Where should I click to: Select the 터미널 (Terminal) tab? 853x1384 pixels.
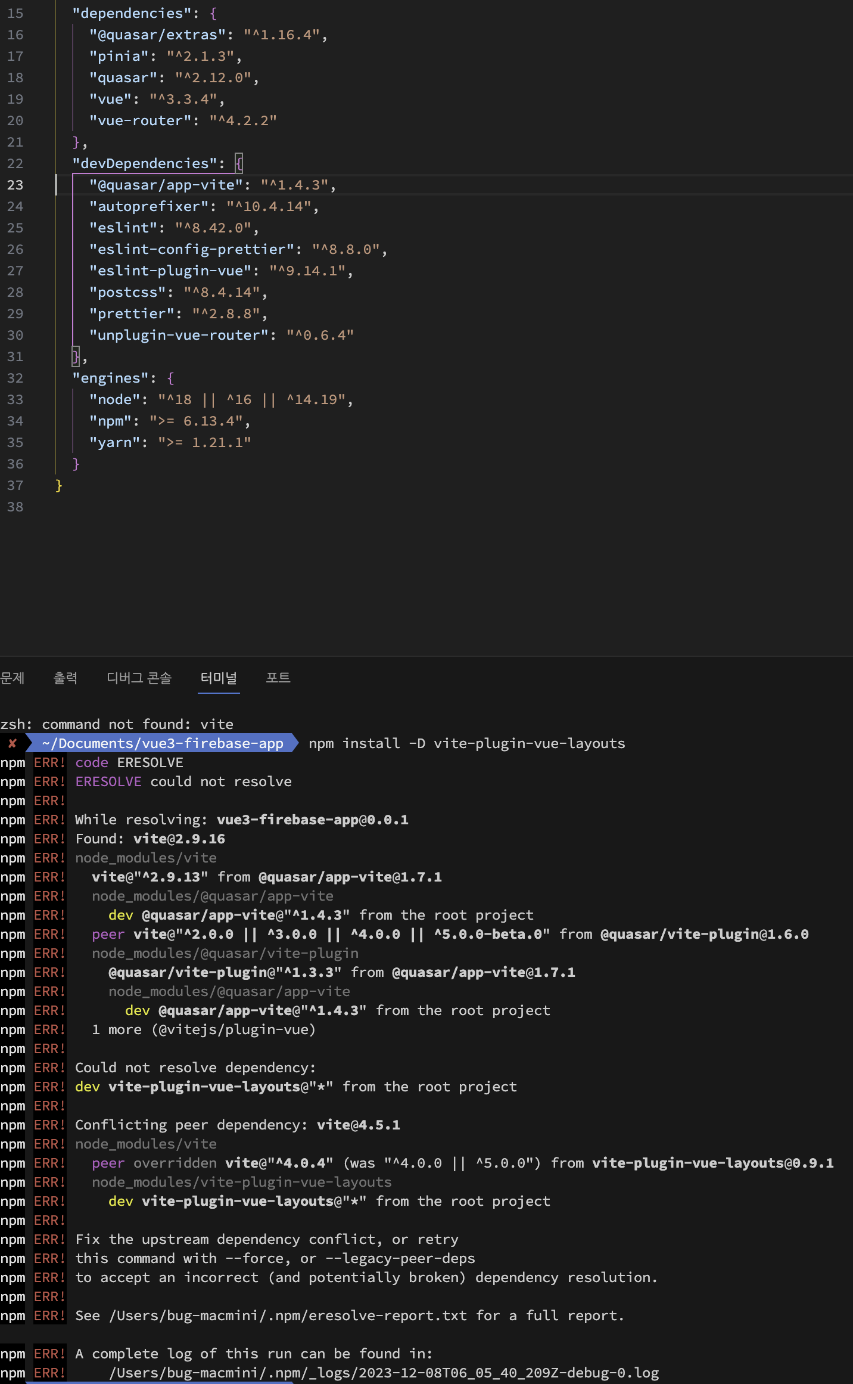(x=219, y=678)
